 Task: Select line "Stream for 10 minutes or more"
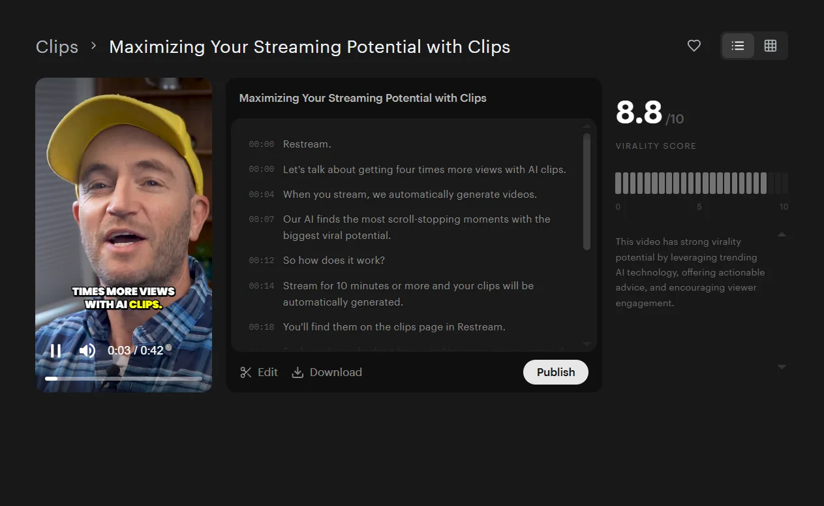(408, 294)
